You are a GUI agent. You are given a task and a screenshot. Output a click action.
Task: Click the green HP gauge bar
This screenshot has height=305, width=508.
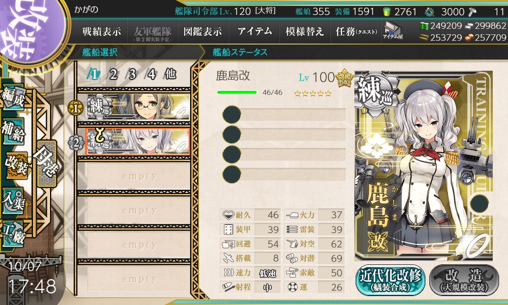237,92
